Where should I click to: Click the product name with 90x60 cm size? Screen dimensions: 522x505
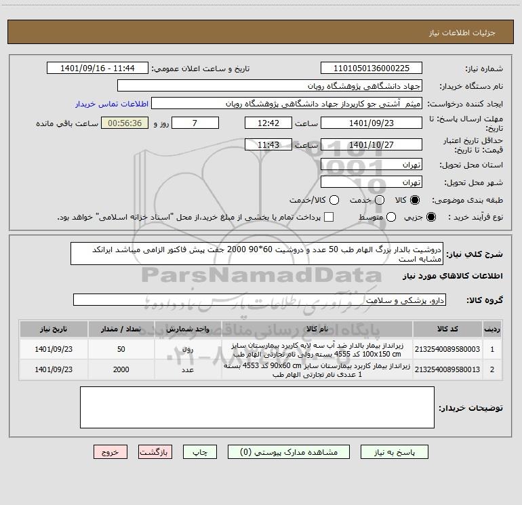(x=317, y=370)
